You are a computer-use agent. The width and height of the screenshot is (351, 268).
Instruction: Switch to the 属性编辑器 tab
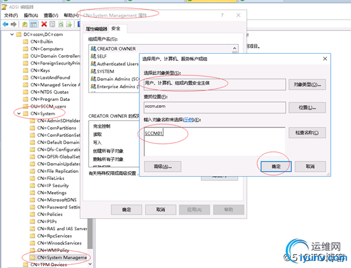(x=96, y=29)
